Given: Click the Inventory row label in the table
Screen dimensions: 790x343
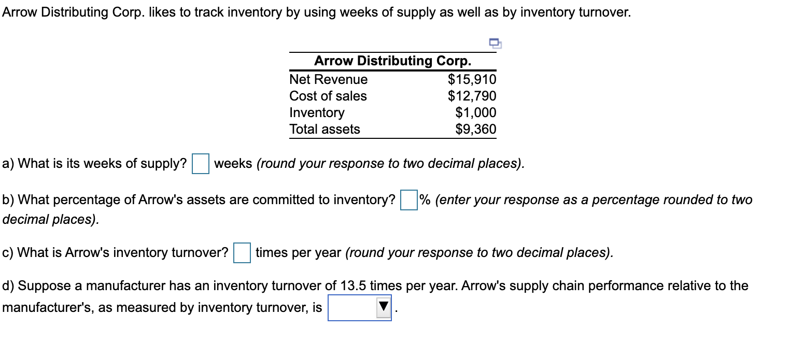Looking at the screenshot, I should [316, 112].
